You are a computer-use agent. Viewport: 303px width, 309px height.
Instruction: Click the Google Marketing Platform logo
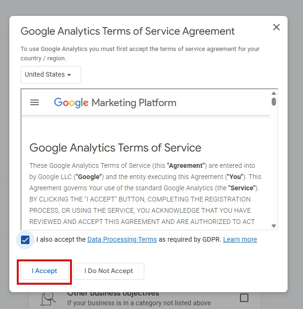point(115,102)
